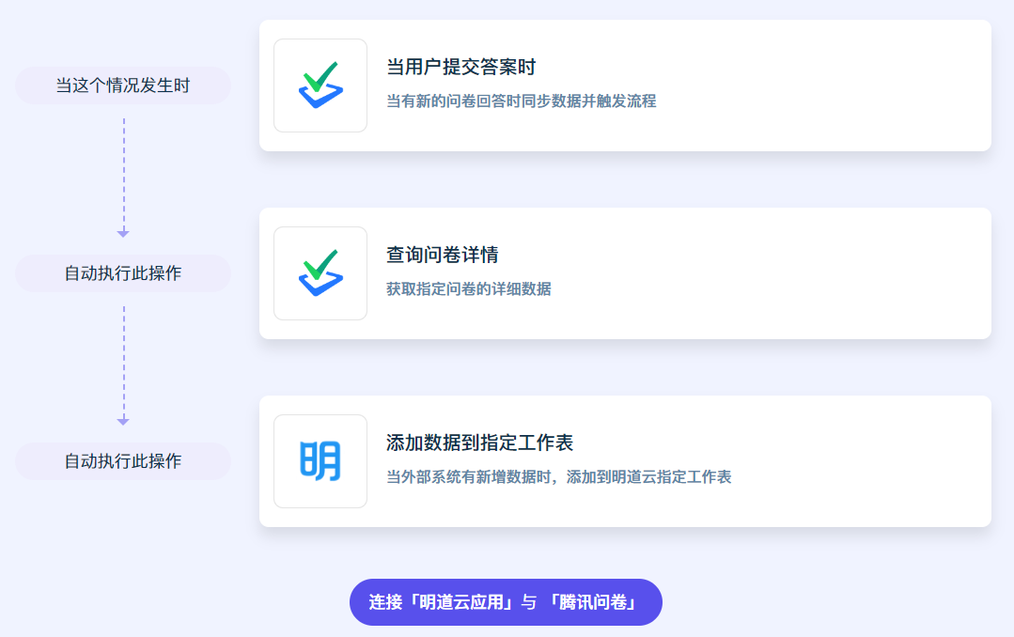Select the 当这个情况发生时 label pill
1014x637 pixels.
123,85
